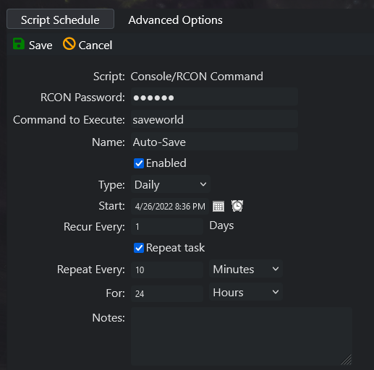
Task: Focus the RCON Password field
Action: [214, 98]
